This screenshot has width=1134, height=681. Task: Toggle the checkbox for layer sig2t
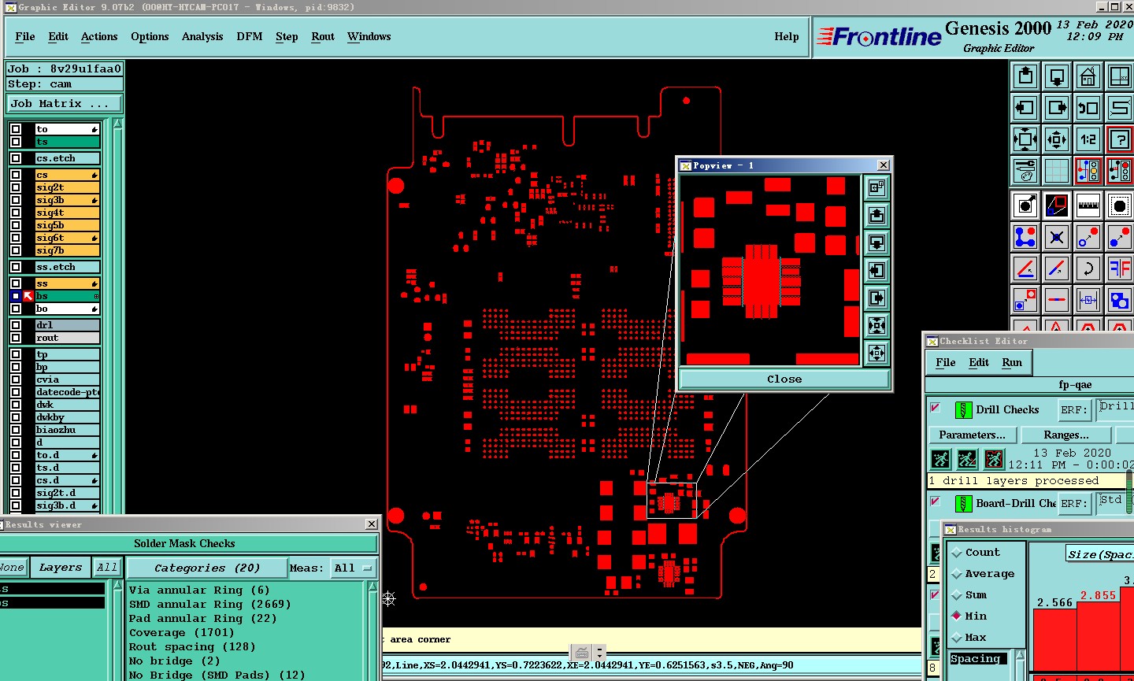[16, 187]
